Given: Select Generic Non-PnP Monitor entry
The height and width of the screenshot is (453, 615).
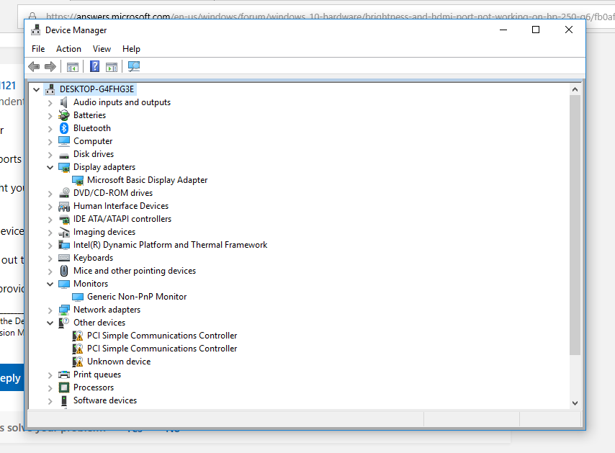Looking at the screenshot, I should pyautogui.click(x=137, y=297).
